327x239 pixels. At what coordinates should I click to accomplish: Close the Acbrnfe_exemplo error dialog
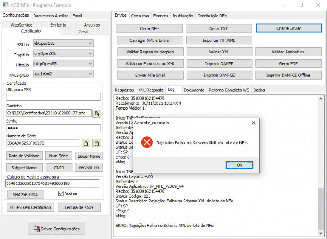click(254, 123)
